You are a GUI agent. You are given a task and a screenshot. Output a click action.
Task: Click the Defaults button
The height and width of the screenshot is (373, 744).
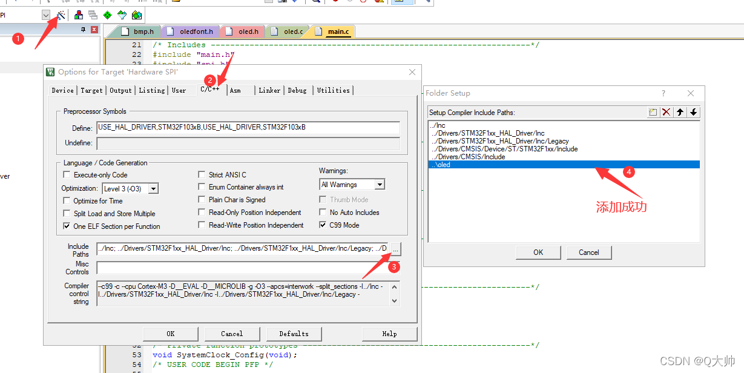click(x=294, y=334)
